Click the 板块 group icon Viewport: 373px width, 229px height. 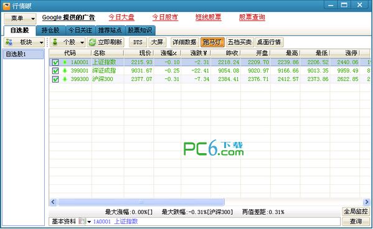pyautogui.click(x=9, y=42)
